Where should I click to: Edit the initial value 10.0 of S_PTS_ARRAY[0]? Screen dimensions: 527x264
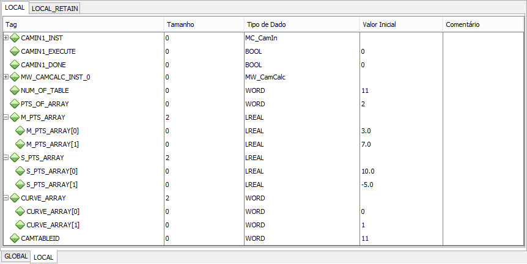click(x=400, y=171)
